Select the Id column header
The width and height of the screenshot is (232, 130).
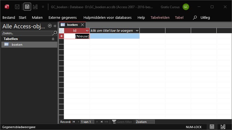click(x=75, y=31)
